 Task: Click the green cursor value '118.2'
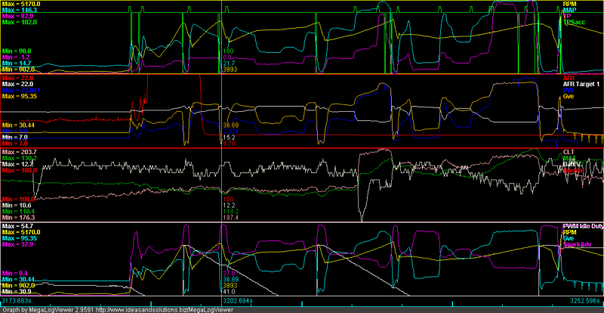(230, 212)
